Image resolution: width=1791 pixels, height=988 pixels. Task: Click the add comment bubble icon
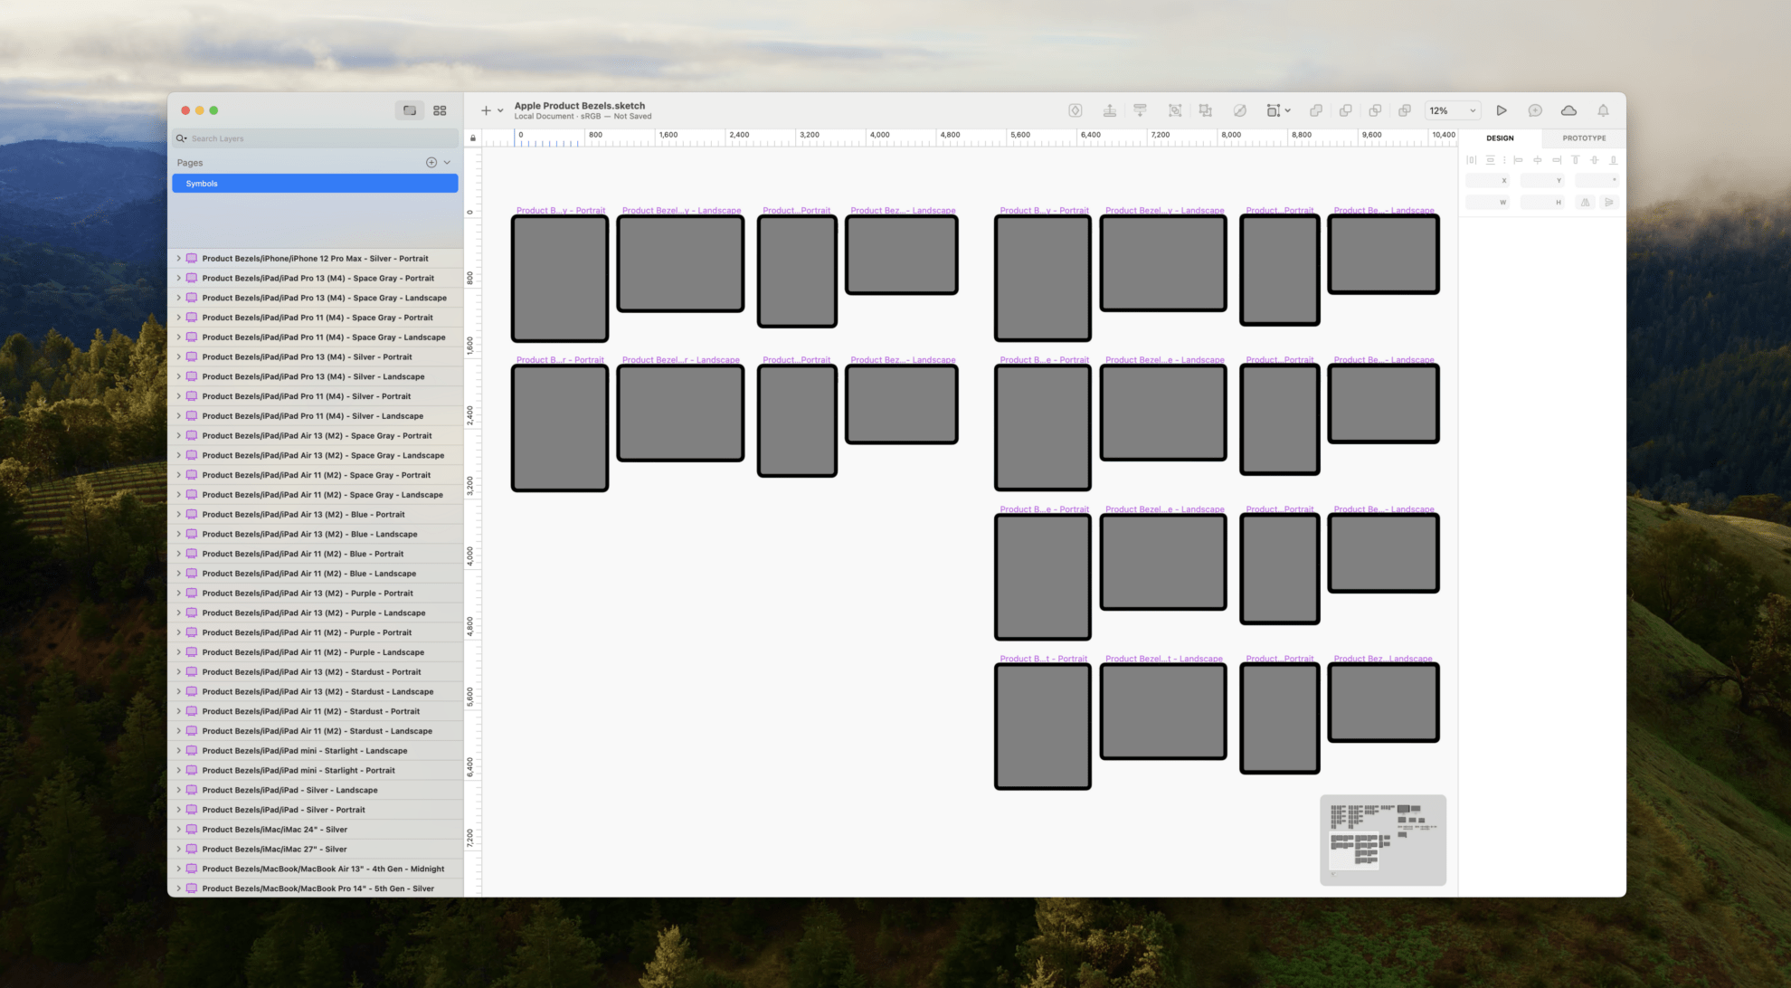1535,110
